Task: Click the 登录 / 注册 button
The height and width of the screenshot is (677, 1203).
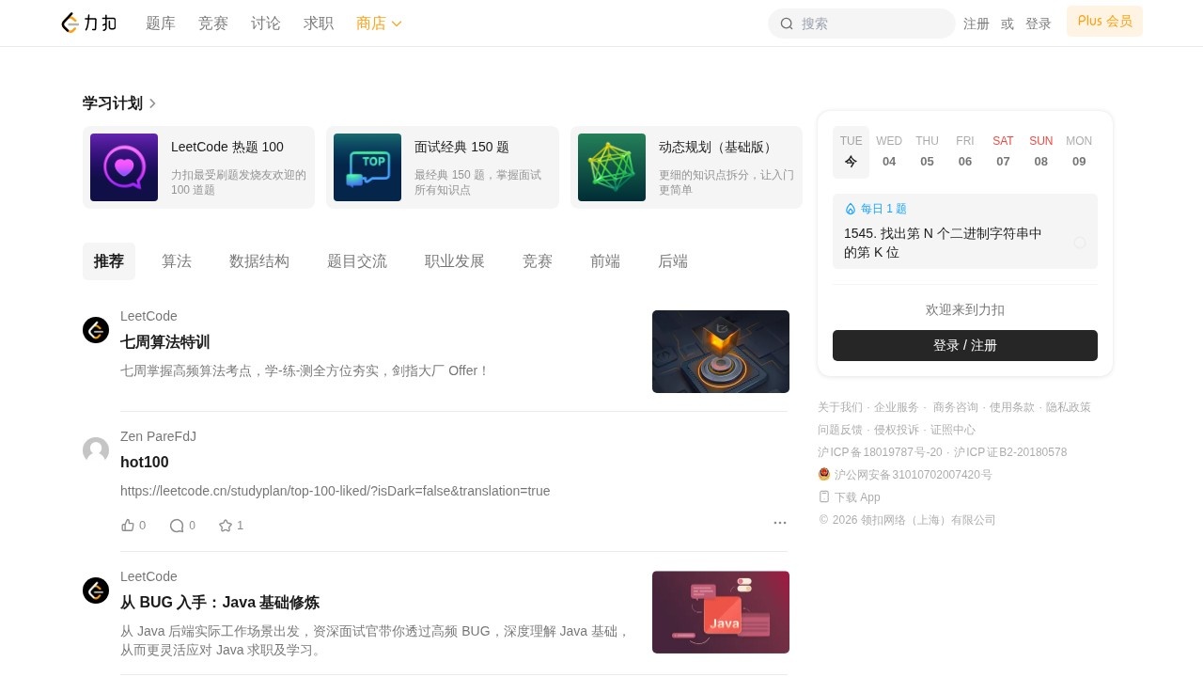Action: click(x=965, y=345)
